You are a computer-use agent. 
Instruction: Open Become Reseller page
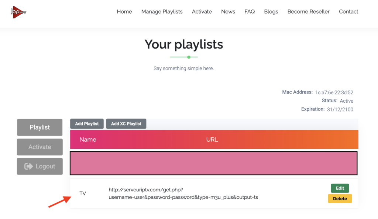(x=308, y=11)
